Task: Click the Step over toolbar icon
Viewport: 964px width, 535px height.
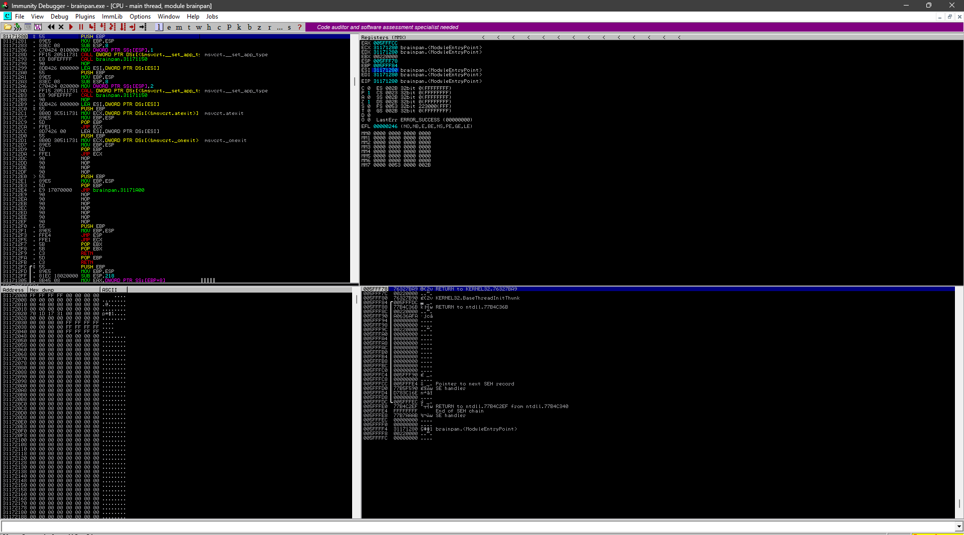Action: 102,27
